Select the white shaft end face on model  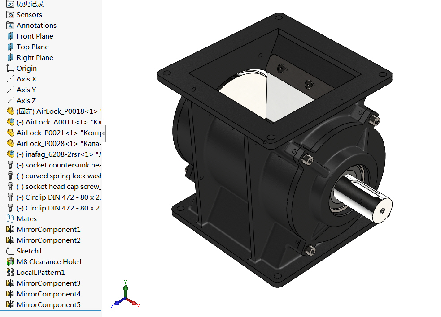coord(382,210)
